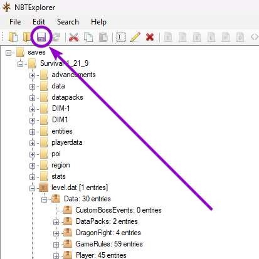The height and width of the screenshot is (259, 259).
Task: Expand the data folder node
Action: pyautogui.click(x=32, y=87)
